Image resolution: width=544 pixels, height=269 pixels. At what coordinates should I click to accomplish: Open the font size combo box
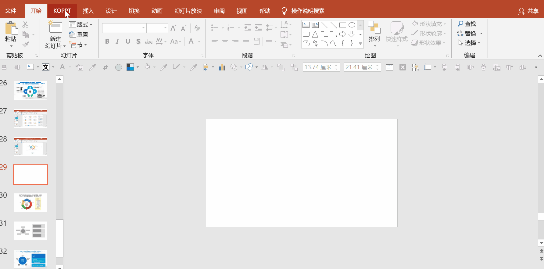coord(157,28)
